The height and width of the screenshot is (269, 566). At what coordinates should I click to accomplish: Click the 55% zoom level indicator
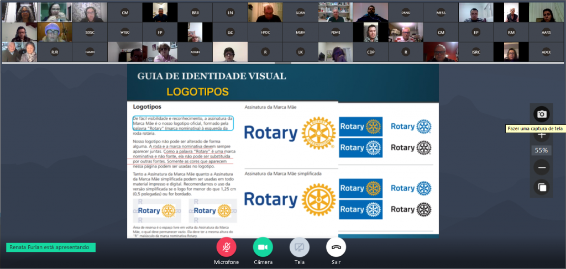click(542, 150)
